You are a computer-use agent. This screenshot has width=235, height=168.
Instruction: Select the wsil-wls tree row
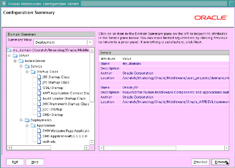49,141
